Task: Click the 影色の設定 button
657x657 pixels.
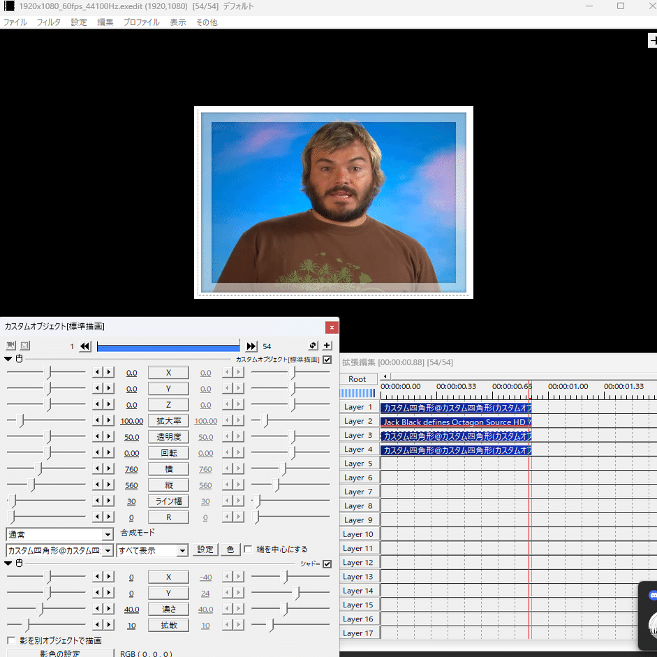Action: coord(59,653)
